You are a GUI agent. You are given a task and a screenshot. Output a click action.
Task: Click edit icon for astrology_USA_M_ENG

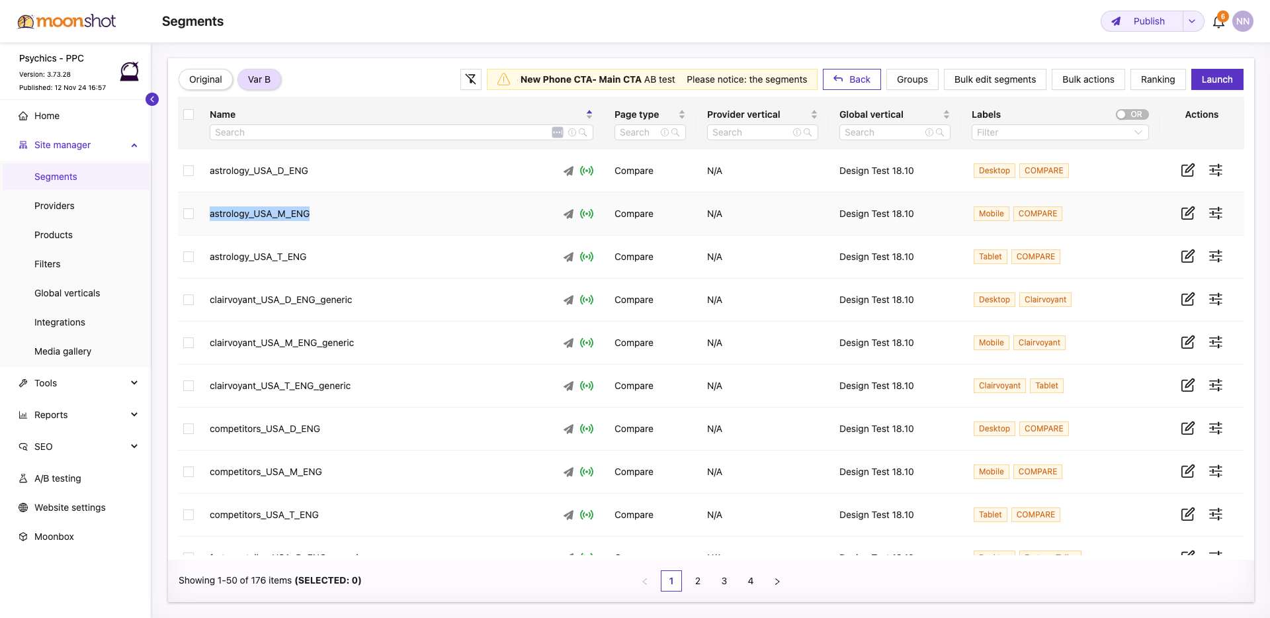1188,213
